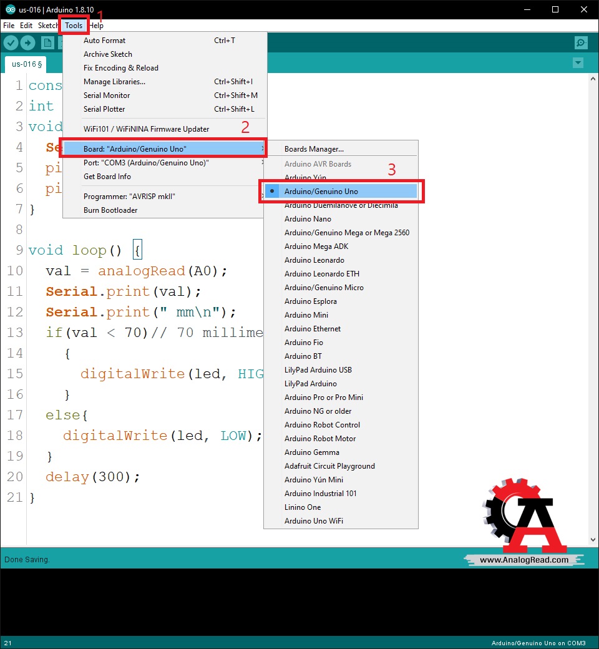Choose Arduino Robot Control board

click(341, 425)
